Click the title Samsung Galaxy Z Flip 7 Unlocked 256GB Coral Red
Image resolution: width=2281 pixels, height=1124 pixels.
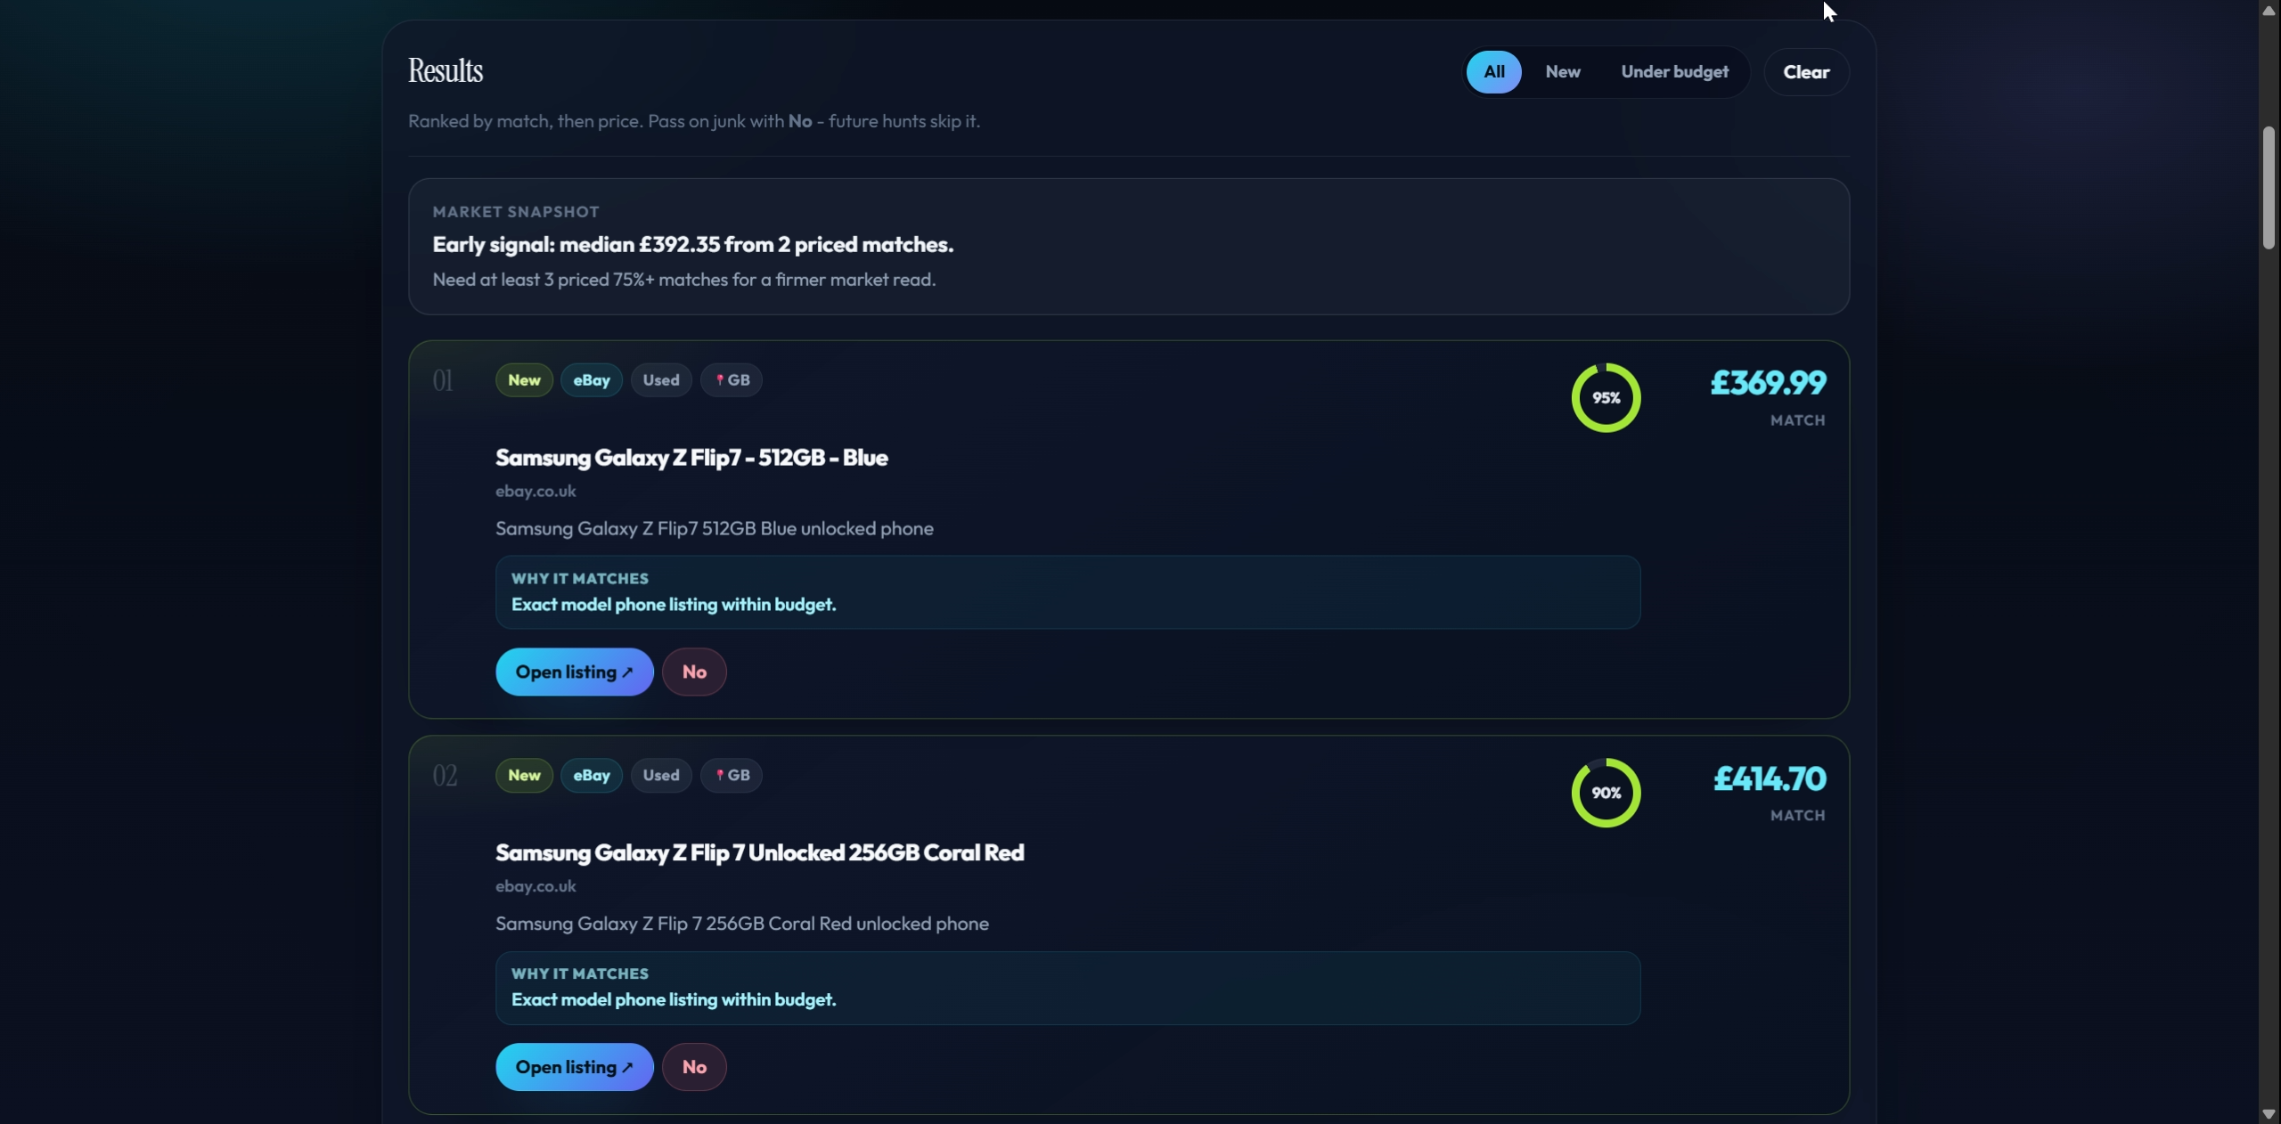pos(760,853)
